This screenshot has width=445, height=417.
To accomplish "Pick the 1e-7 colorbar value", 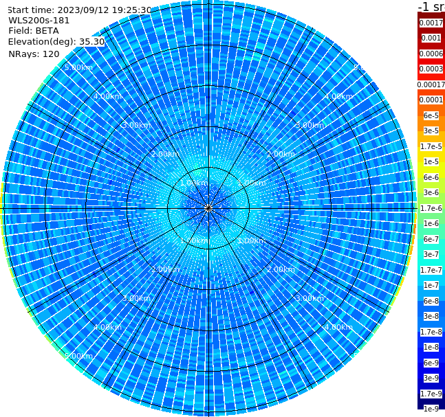I will [x=431, y=285].
